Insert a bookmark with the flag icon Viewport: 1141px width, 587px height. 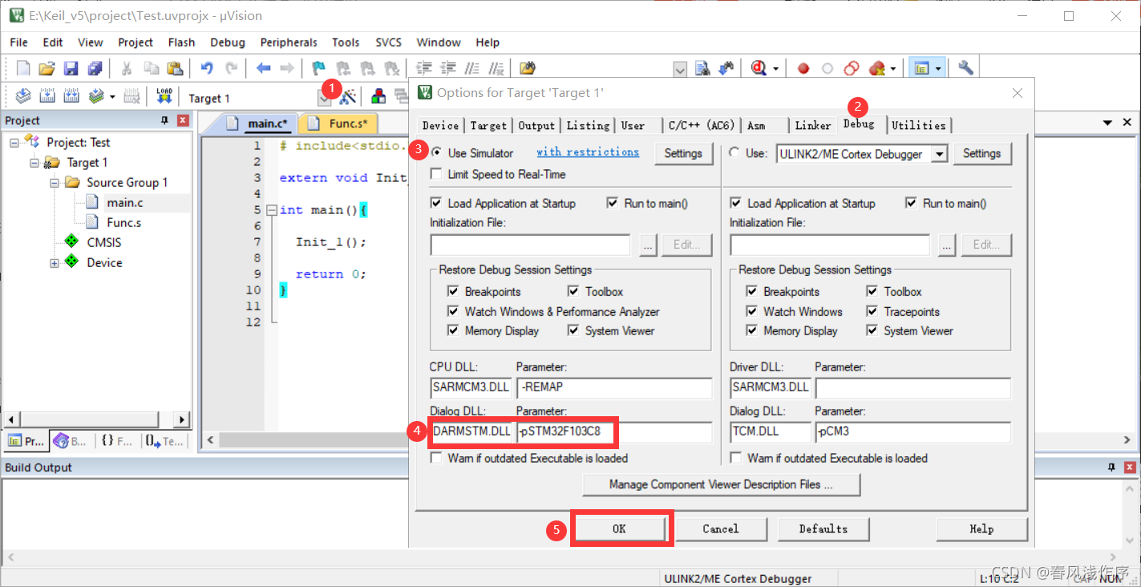point(318,68)
